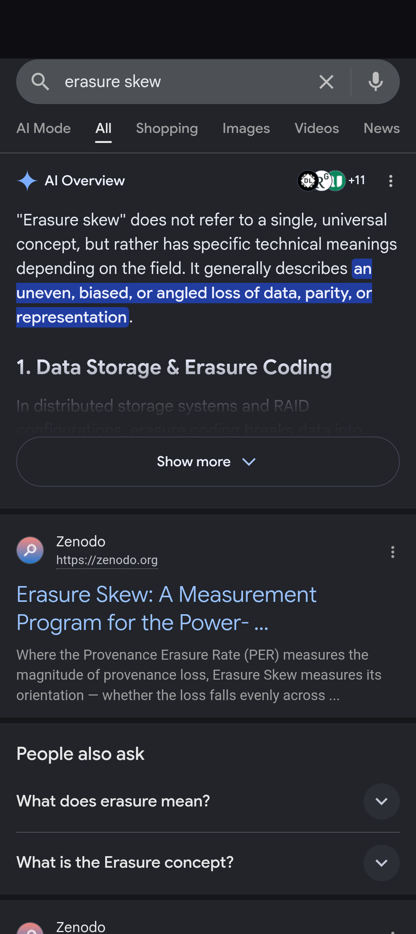Open AI Overview three-dot options menu

(391, 181)
